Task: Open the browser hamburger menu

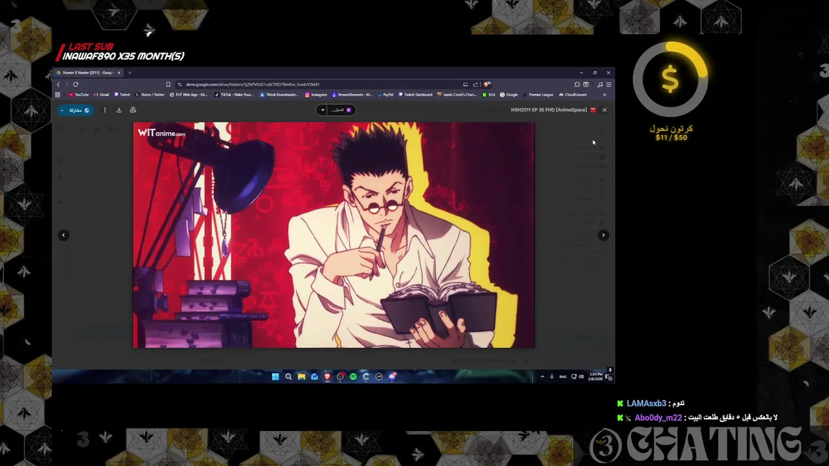Action: (x=608, y=84)
